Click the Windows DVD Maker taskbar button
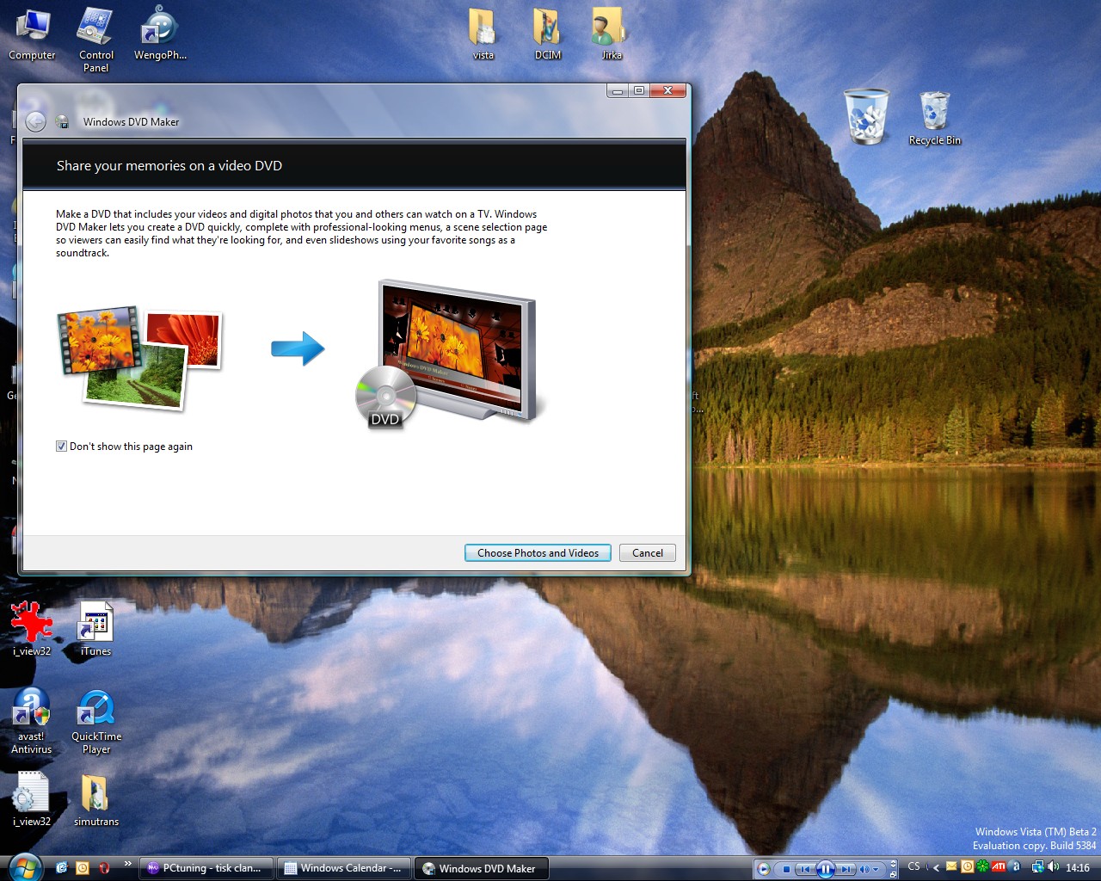1101x881 pixels. 482,868
